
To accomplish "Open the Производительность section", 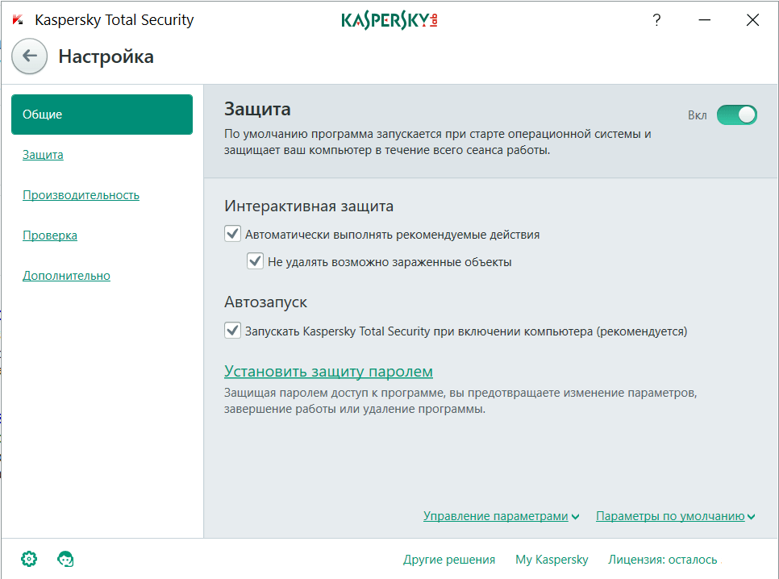I will 81,194.
